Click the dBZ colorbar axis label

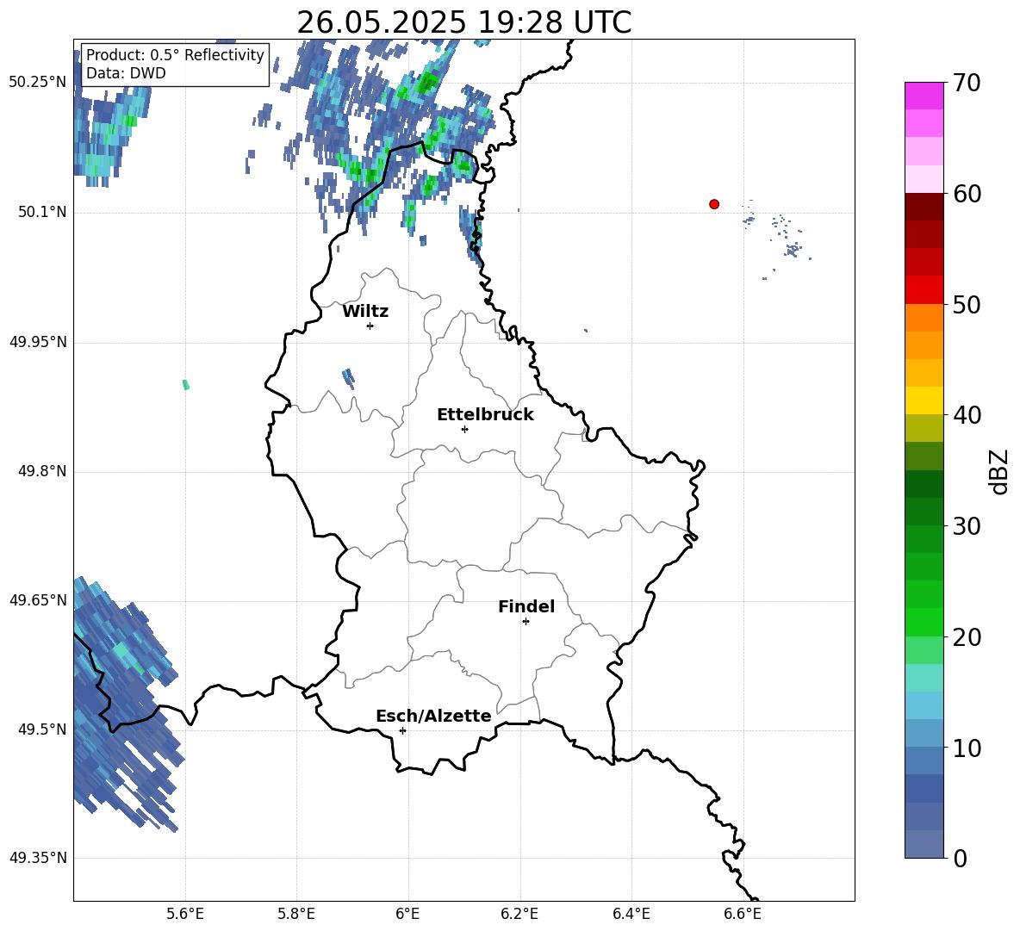[x=999, y=472]
